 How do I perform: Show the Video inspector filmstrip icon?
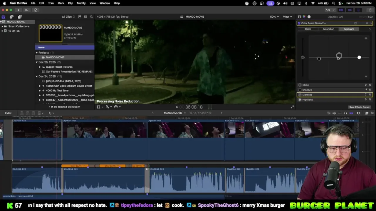point(299,17)
